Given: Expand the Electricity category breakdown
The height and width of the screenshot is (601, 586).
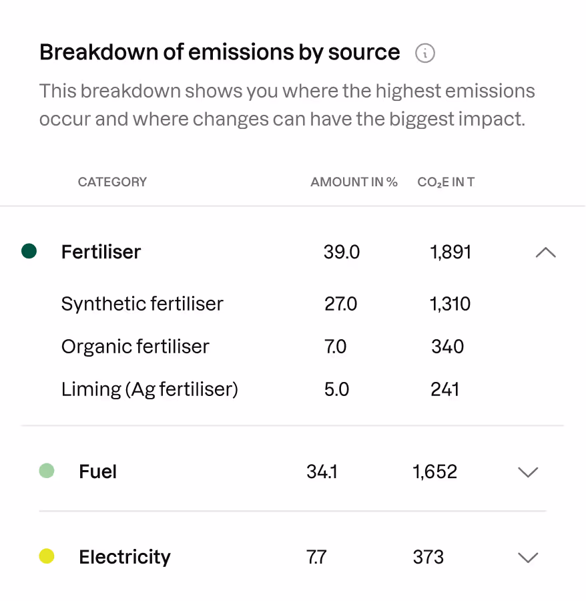Looking at the screenshot, I should pos(528,558).
